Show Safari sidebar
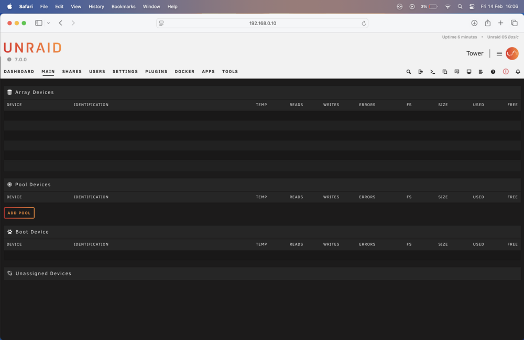 tap(39, 23)
